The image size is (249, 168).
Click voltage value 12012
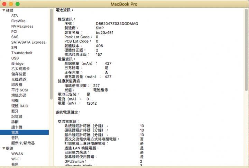pyautogui.click(x=92, y=103)
